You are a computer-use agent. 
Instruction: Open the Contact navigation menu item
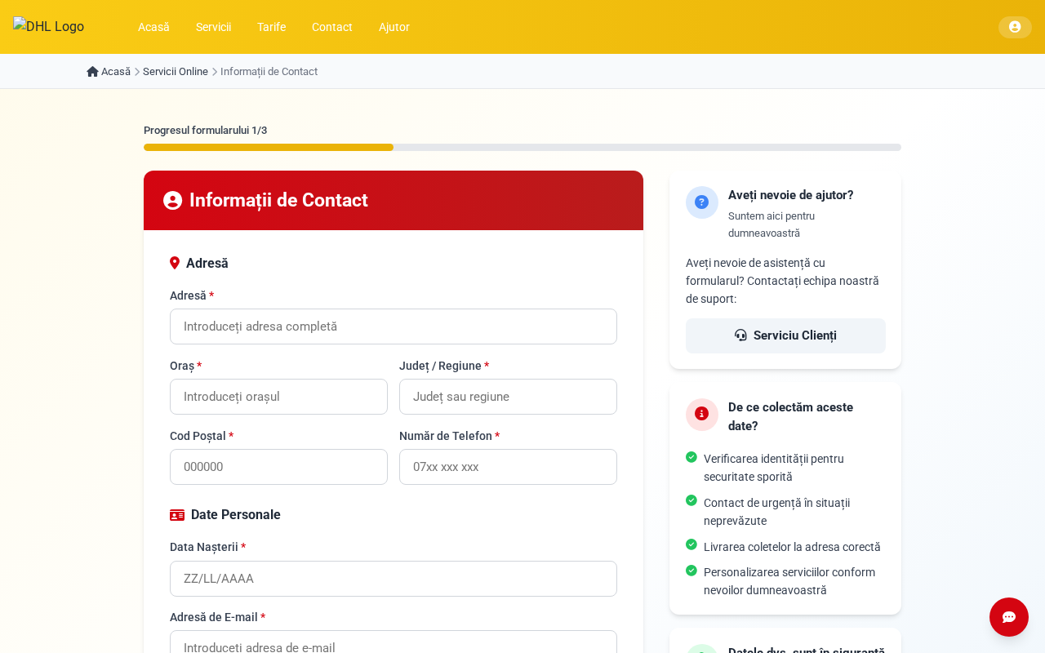332,27
